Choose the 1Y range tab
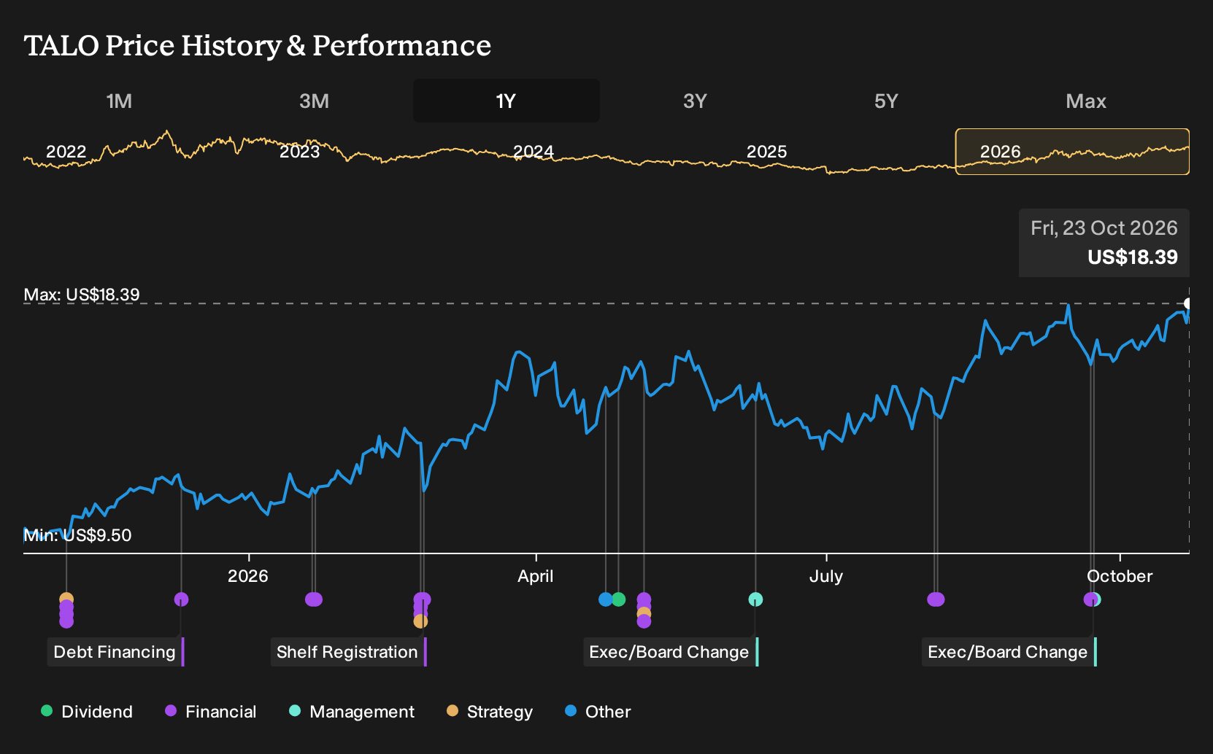1213x754 pixels. click(507, 101)
